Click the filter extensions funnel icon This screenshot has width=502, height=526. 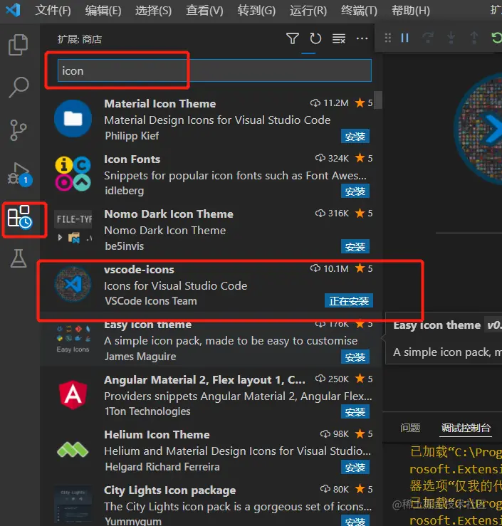[292, 38]
